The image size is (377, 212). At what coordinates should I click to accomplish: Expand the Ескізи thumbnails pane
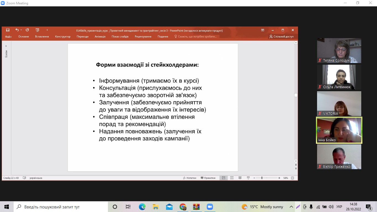pos(6,46)
